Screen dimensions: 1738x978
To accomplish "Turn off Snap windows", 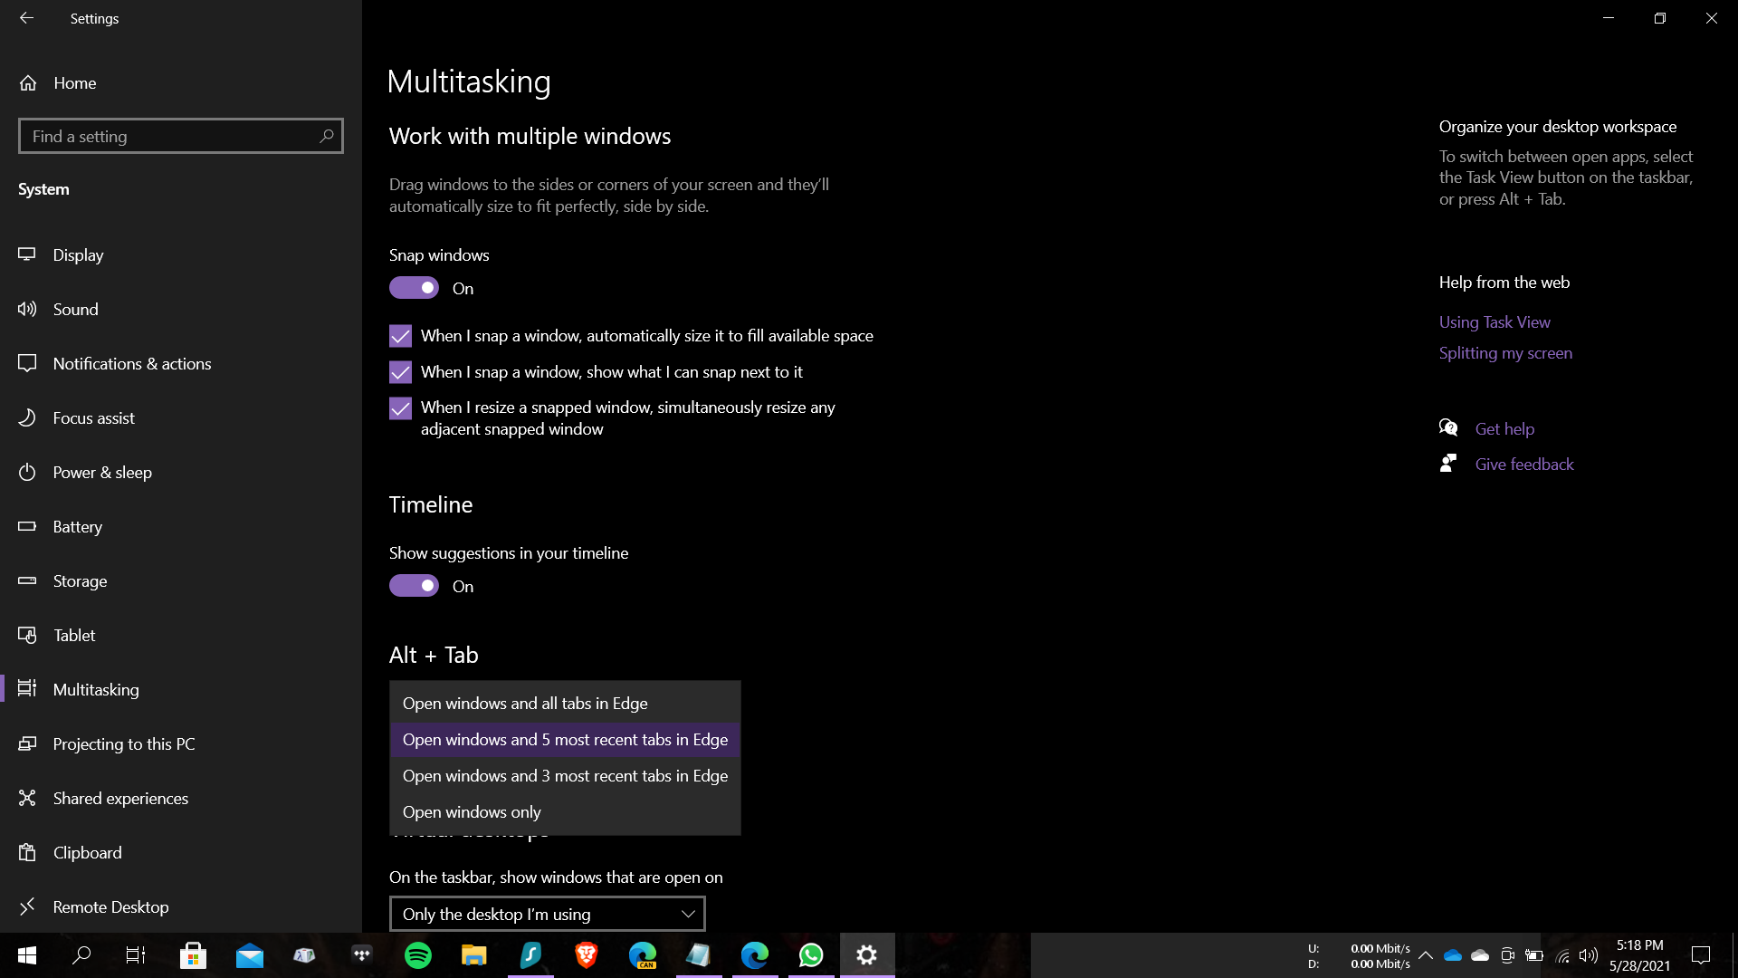I will point(414,287).
